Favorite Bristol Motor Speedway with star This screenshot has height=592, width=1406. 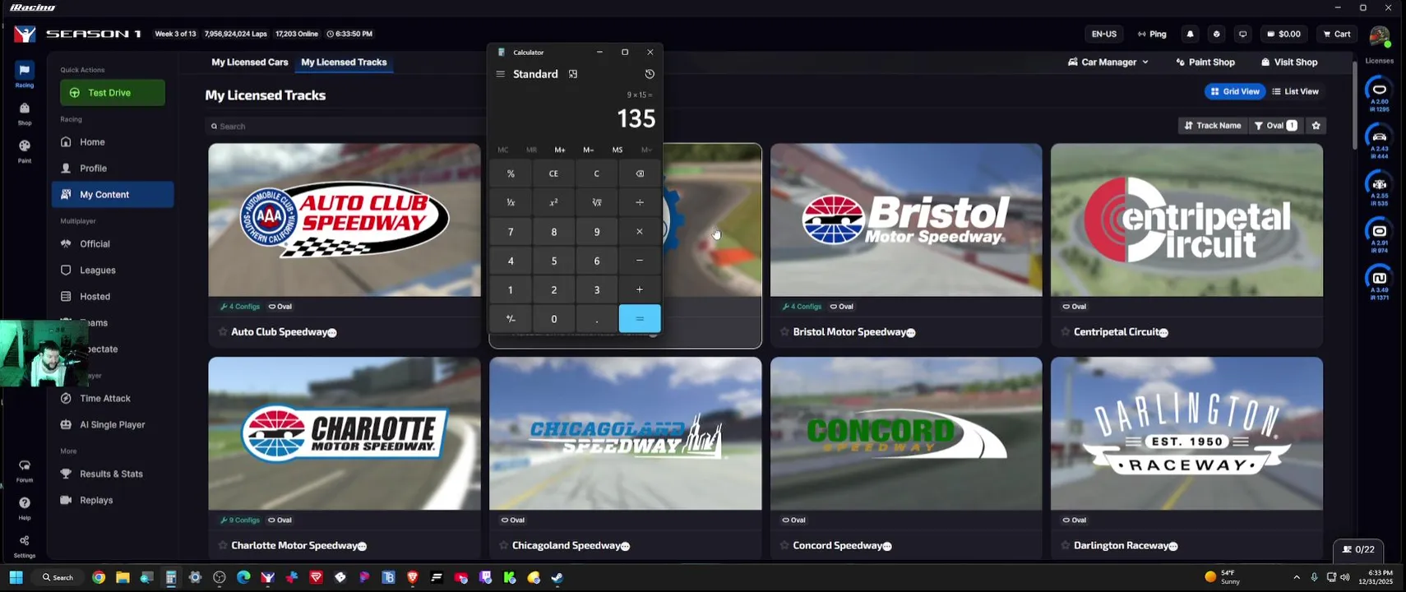click(x=784, y=331)
